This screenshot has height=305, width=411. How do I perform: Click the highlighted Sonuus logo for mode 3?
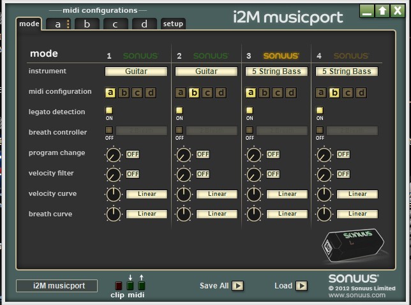point(281,56)
